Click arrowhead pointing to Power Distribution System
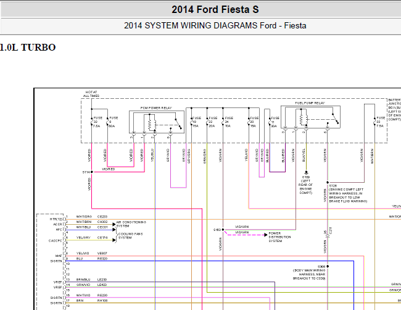The width and height of the screenshot is (401, 310). pyautogui.click(x=265, y=235)
